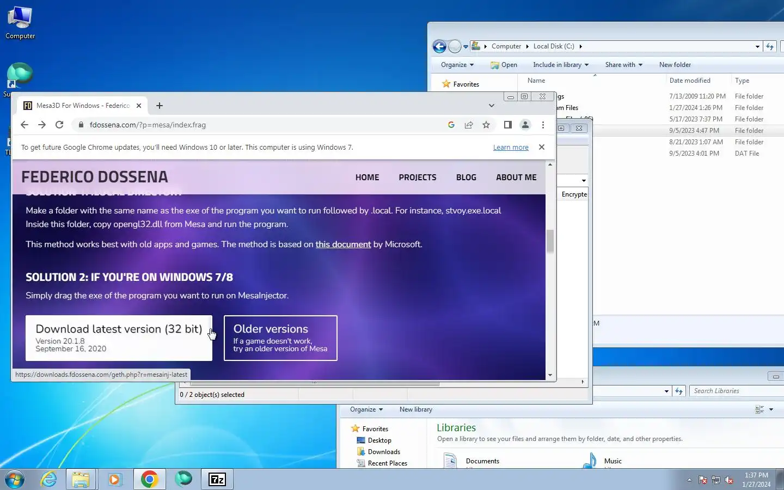
Task: Select the Mesa3D For Windows tab
Action: (x=83, y=106)
